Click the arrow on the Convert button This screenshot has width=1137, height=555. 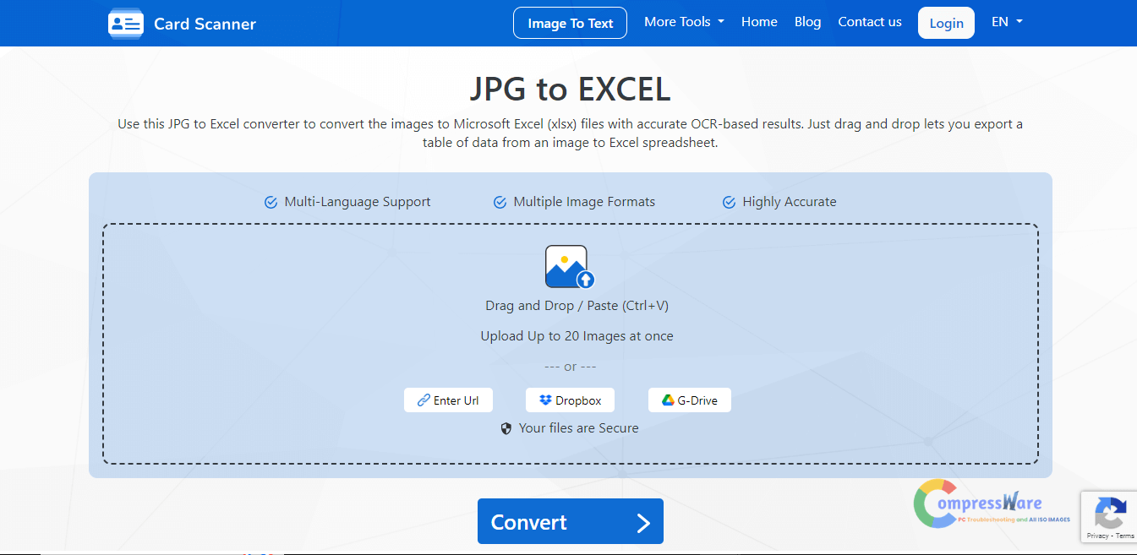click(643, 523)
